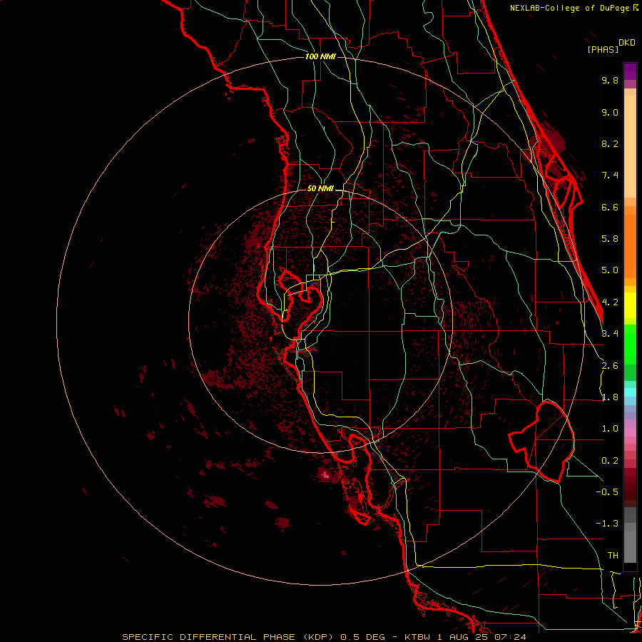The height and width of the screenshot is (642, 642).
Task: Select the 1.8 legend value
Action: (610, 397)
